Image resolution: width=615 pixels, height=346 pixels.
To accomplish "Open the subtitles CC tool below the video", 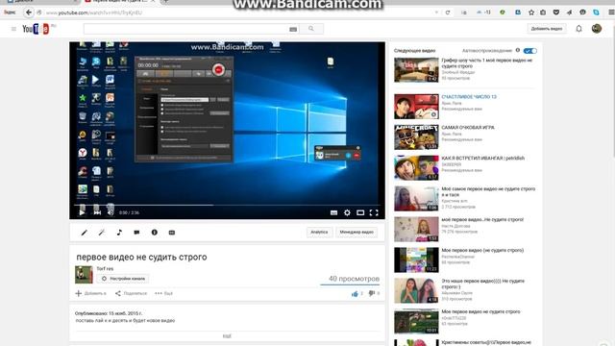I will click(x=172, y=233).
